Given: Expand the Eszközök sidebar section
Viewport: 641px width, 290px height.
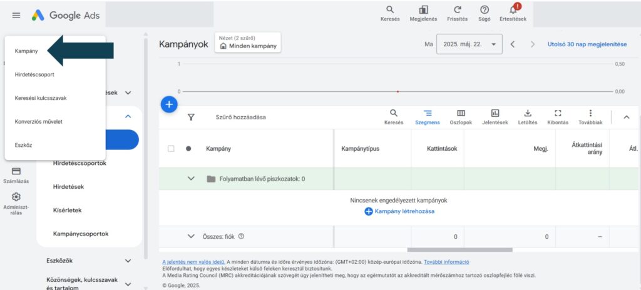Looking at the screenshot, I should pos(128,261).
